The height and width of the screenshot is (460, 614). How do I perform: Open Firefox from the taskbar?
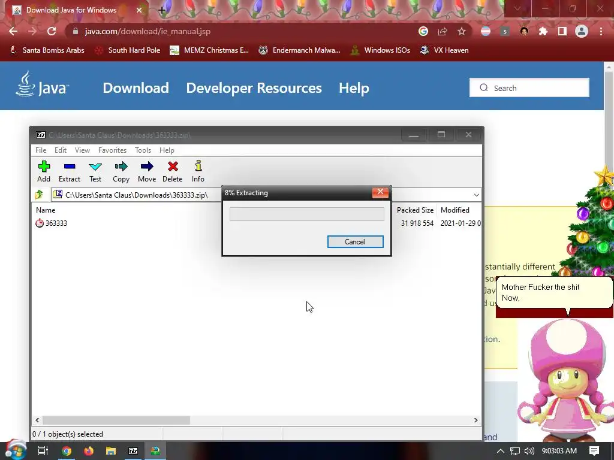(x=89, y=451)
